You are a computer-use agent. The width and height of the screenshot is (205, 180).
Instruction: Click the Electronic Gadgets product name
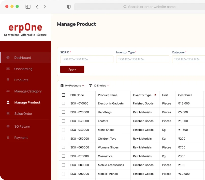111,103
